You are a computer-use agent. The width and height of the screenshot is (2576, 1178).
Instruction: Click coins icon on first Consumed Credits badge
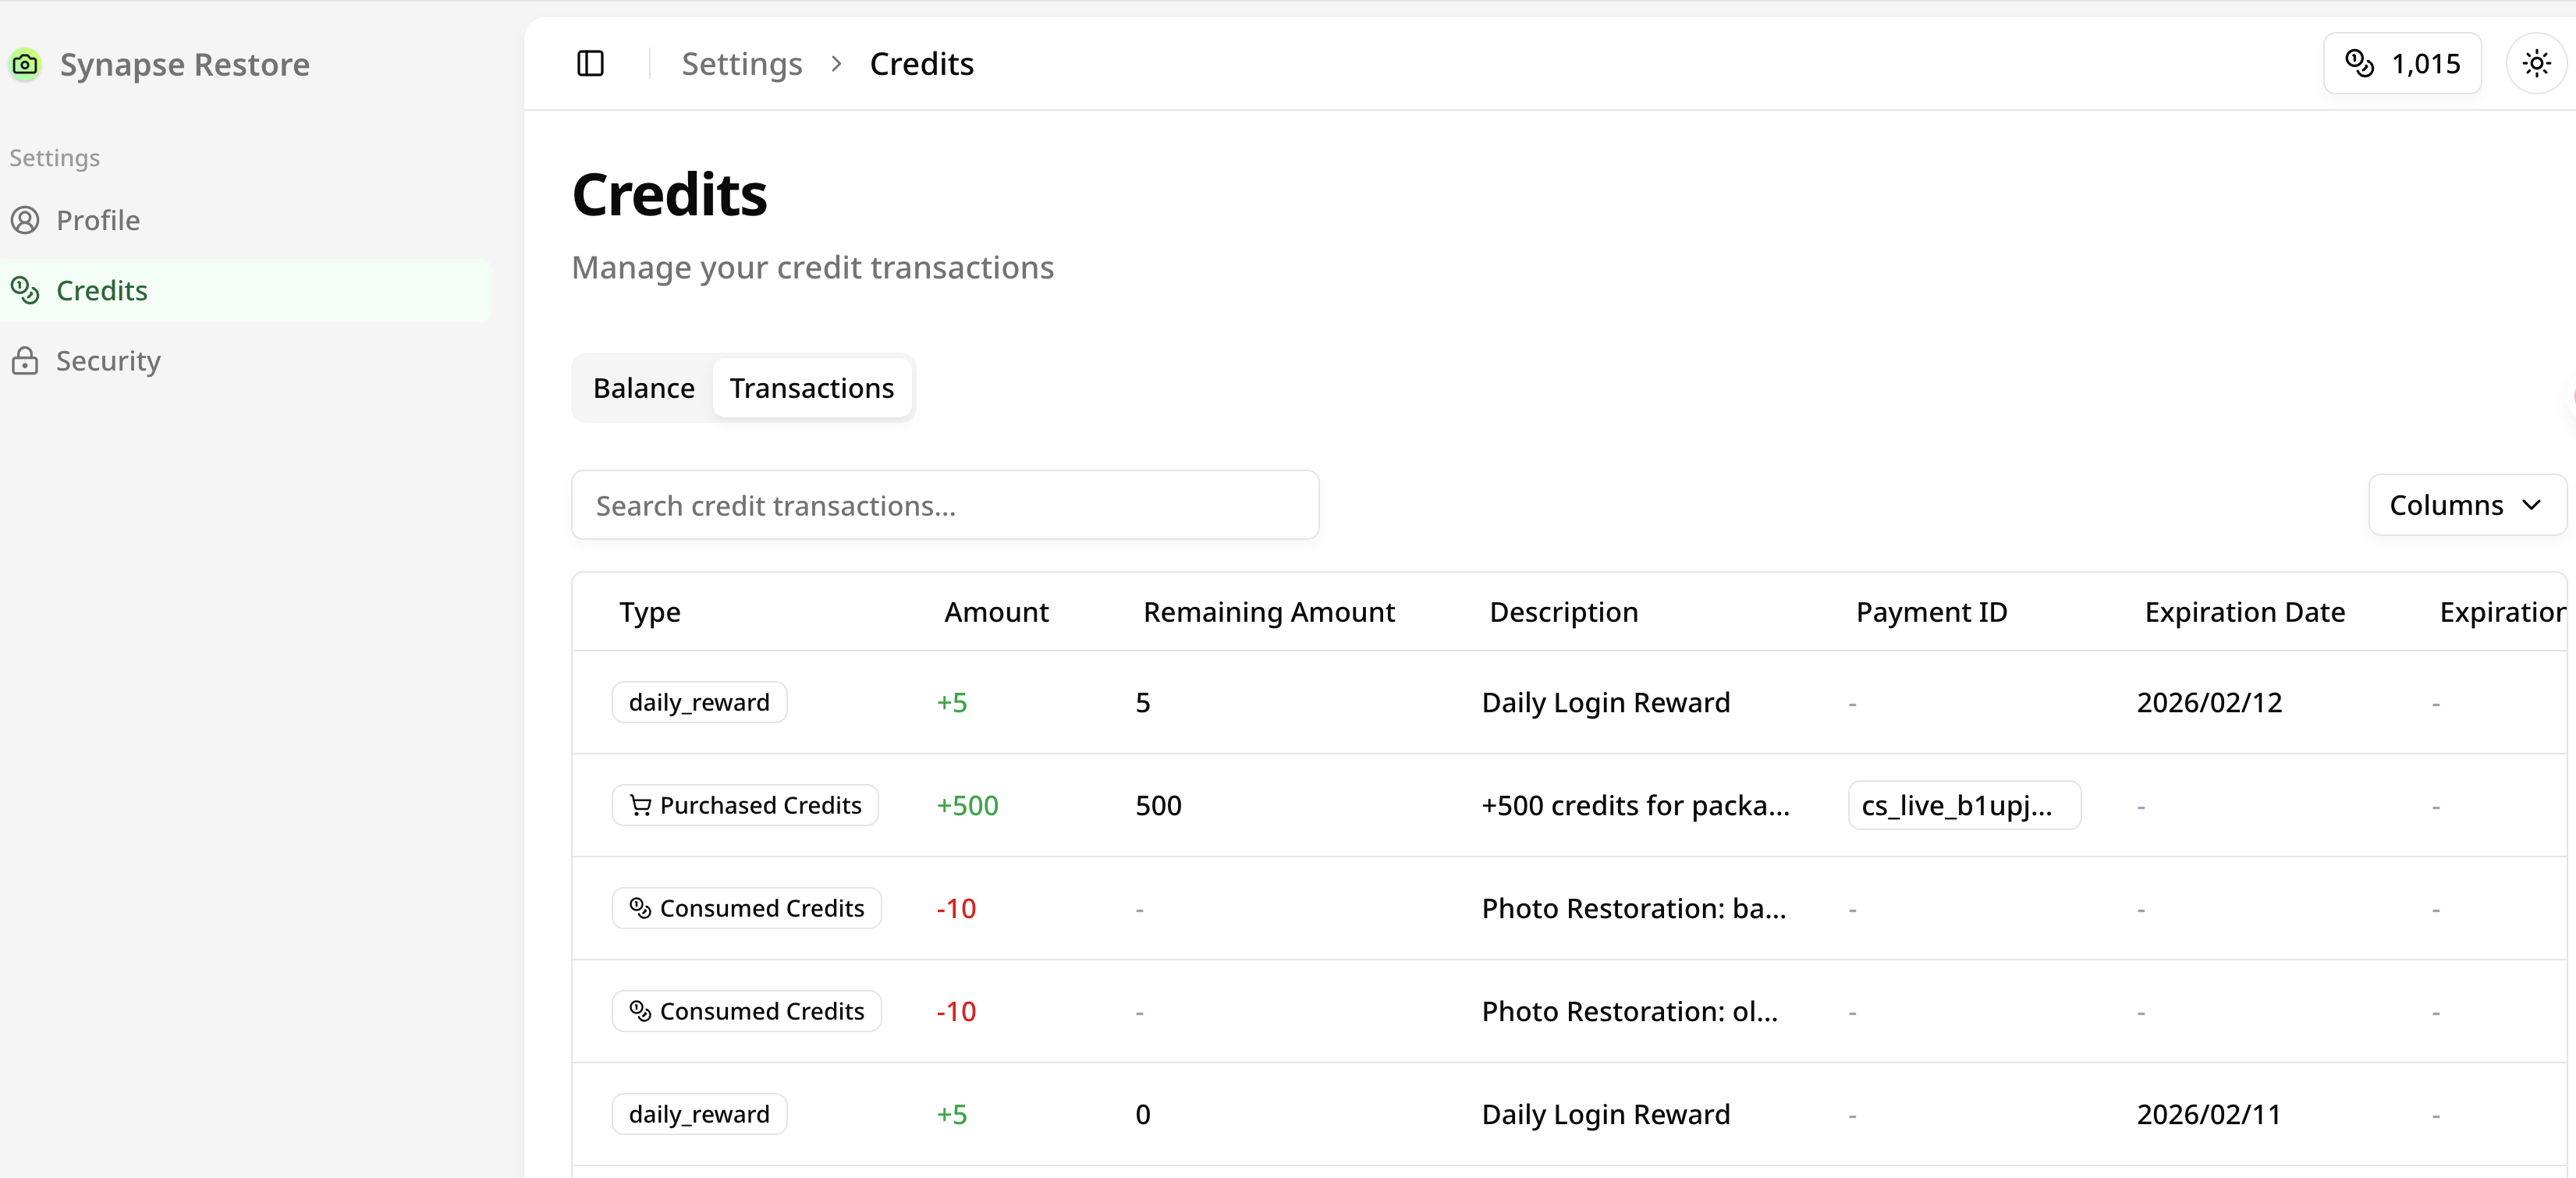pyautogui.click(x=640, y=908)
